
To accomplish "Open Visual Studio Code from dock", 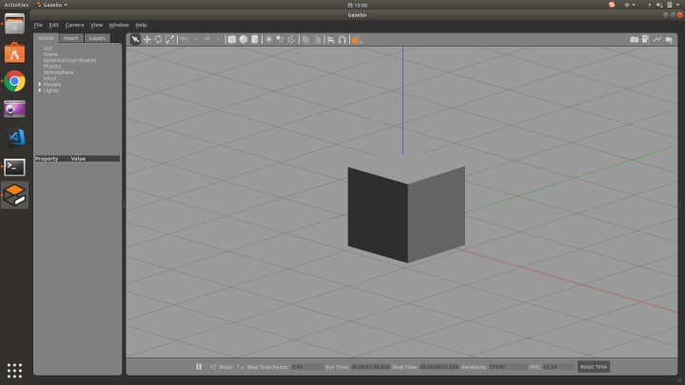I will [14, 139].
